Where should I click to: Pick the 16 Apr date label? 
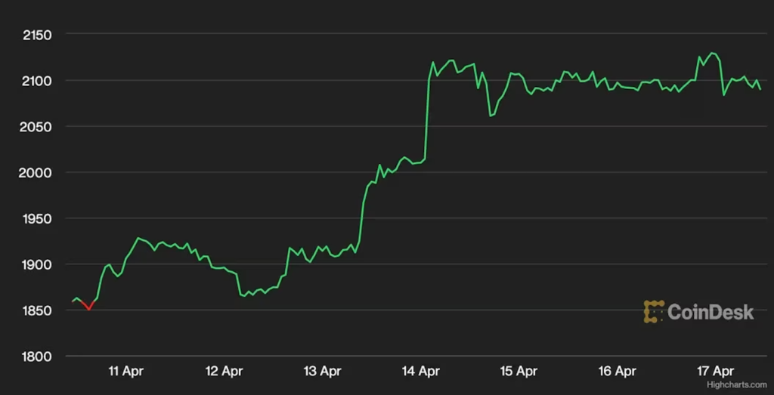[617, 371]
